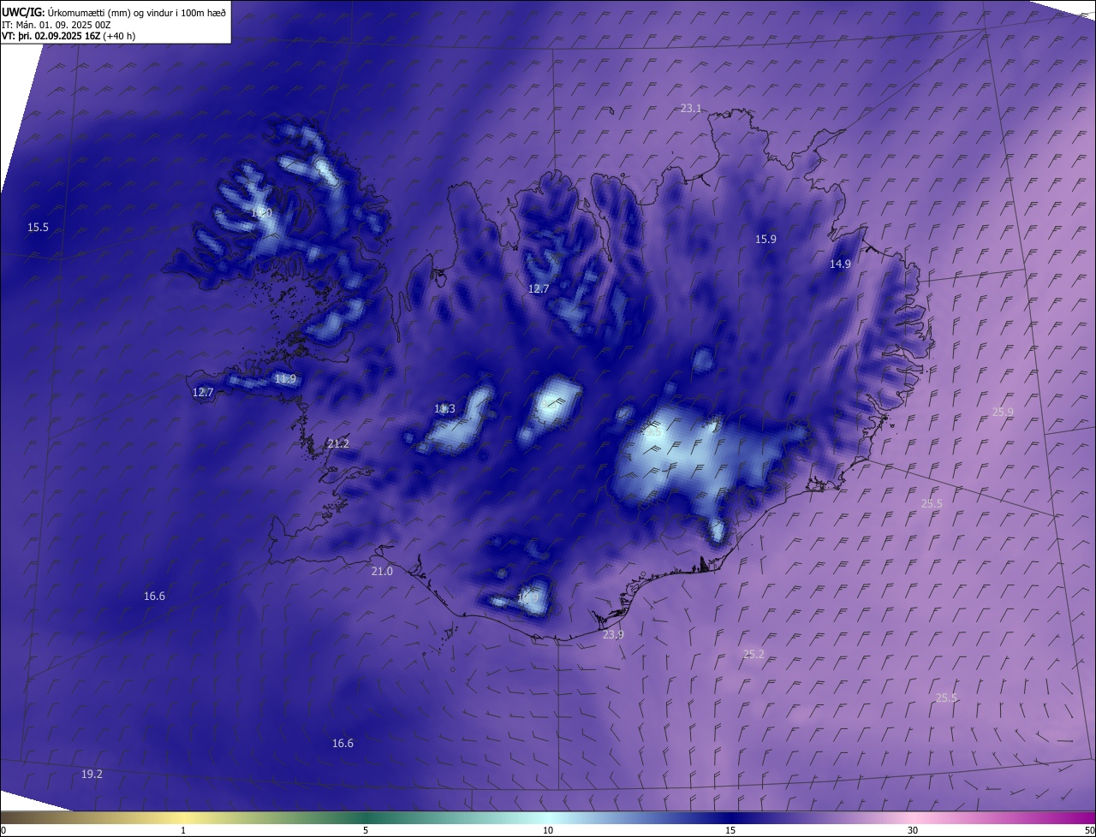1096x837 pixels.
Task: Click the color scale tick labeled 15
Action: click(x=730, y=830)
